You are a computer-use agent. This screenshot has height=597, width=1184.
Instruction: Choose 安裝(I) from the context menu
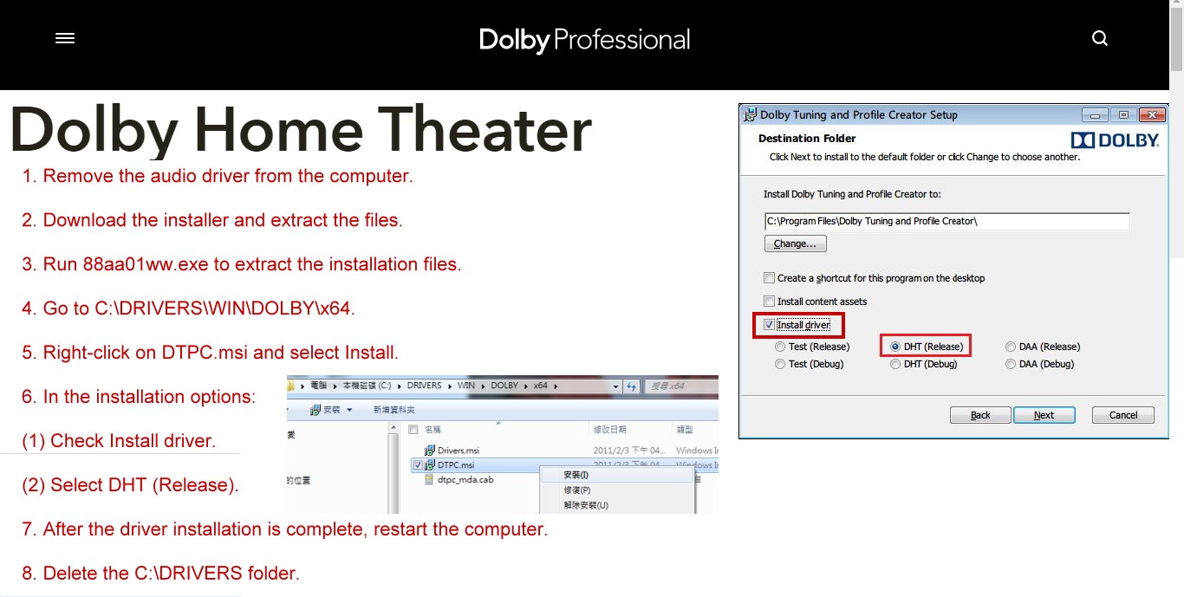pyautogui.click(x=576, y=475)
